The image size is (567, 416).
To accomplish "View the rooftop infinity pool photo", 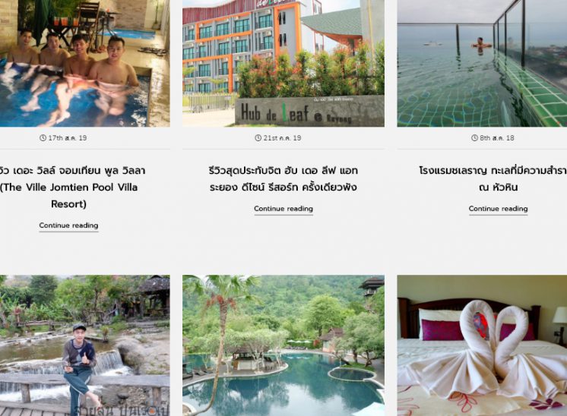I will [482, 63].
